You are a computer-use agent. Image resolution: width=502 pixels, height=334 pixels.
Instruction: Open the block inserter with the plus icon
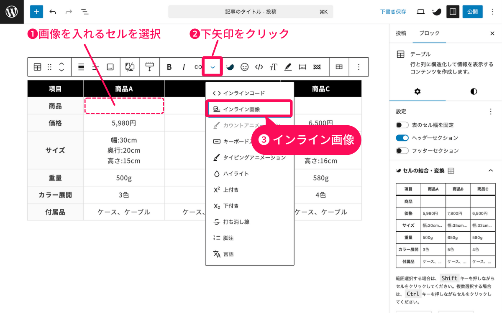pyautogui.click(x=36, y=12)
